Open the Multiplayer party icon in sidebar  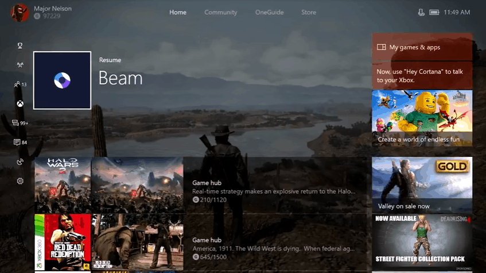coord(20,65)
